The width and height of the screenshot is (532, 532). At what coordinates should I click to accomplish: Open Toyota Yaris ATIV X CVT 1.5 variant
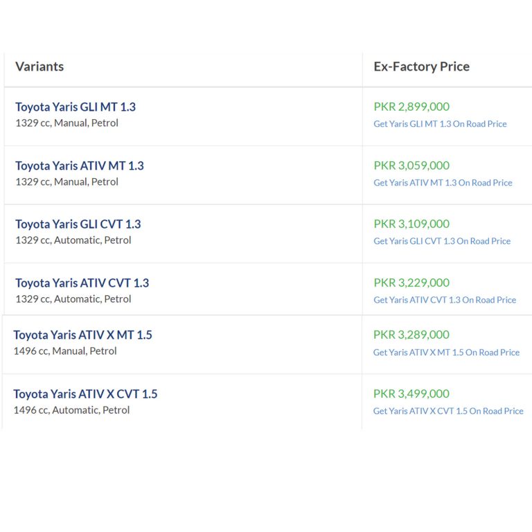[85, 394]
